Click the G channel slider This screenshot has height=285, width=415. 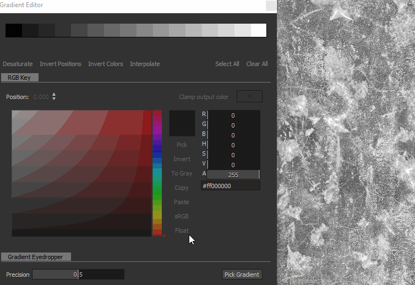[x=233, y=125]
